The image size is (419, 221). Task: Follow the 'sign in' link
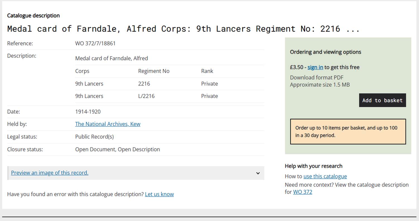pyautogui.click(x=315, y=67)
